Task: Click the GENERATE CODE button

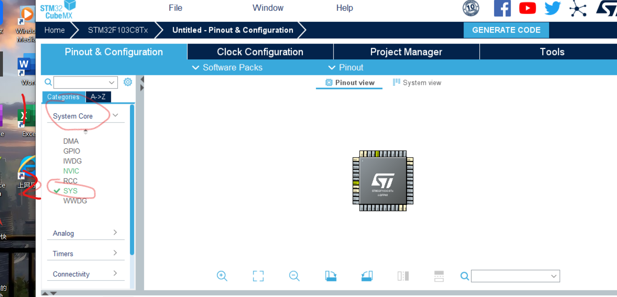Action: [x=506, y=30]
